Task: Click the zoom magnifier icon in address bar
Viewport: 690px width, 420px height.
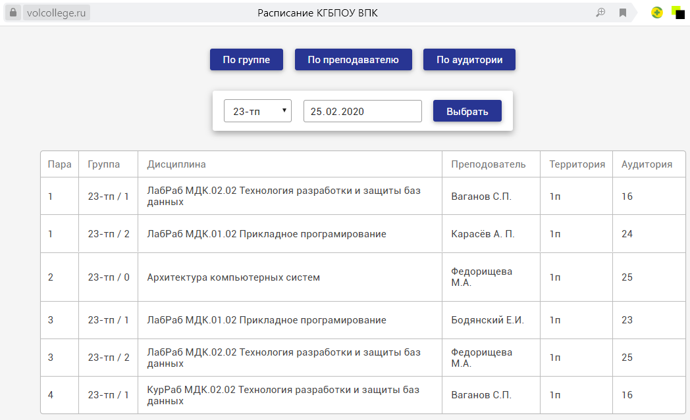Action: pyautogui.click(x=600, y=12)
